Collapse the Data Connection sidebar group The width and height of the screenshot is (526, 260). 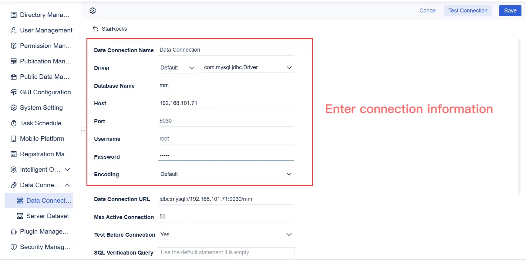coord(68,185)
